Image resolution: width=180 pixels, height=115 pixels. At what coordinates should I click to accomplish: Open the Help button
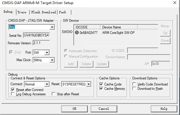click(x=164, y=109)
